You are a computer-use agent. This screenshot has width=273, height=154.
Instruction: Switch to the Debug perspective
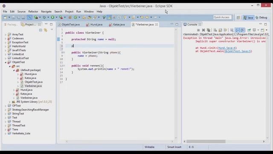tap(261, 18)
